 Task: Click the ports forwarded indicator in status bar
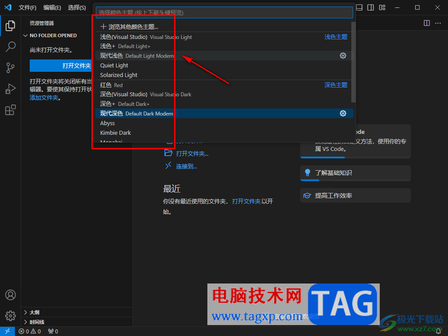tap(53, 332)
